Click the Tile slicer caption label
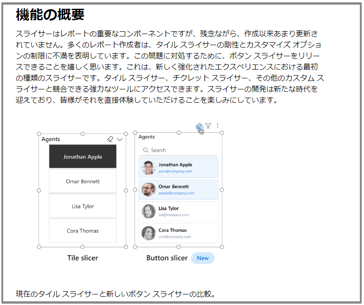Image resolution: width=364 pixels, height=305 pixels. point(82,258)
